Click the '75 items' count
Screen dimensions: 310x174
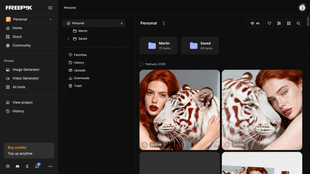[164, 48]
